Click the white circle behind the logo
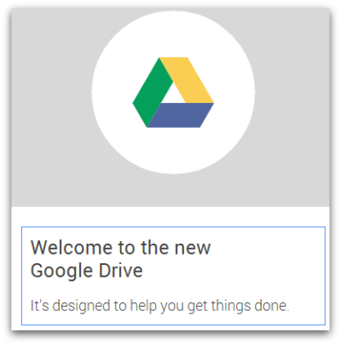The height and width of the screenshot is (345, 341). [173, 92]
